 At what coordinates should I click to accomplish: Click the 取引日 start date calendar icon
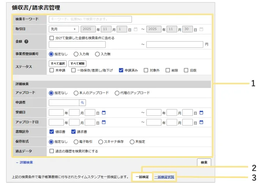(135, 29)
